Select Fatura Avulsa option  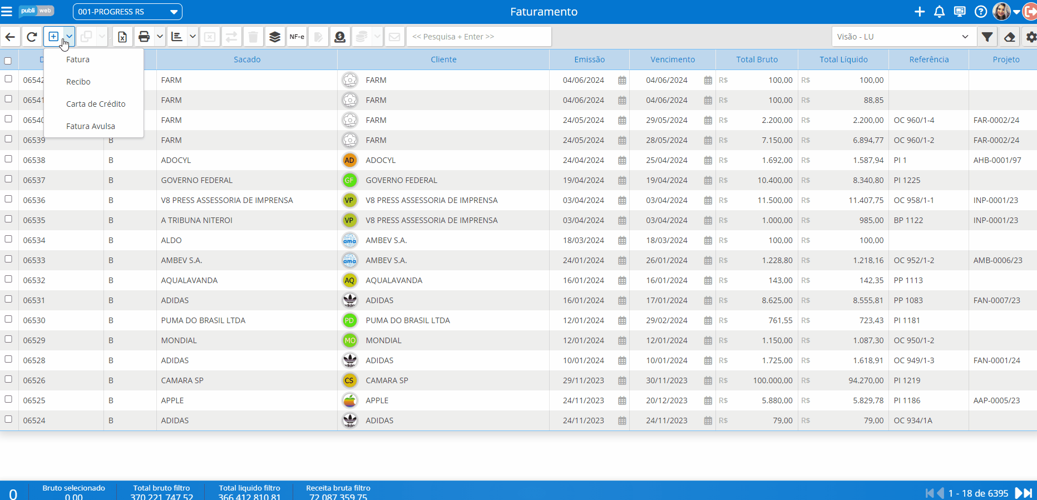click(x=91, y=126)
